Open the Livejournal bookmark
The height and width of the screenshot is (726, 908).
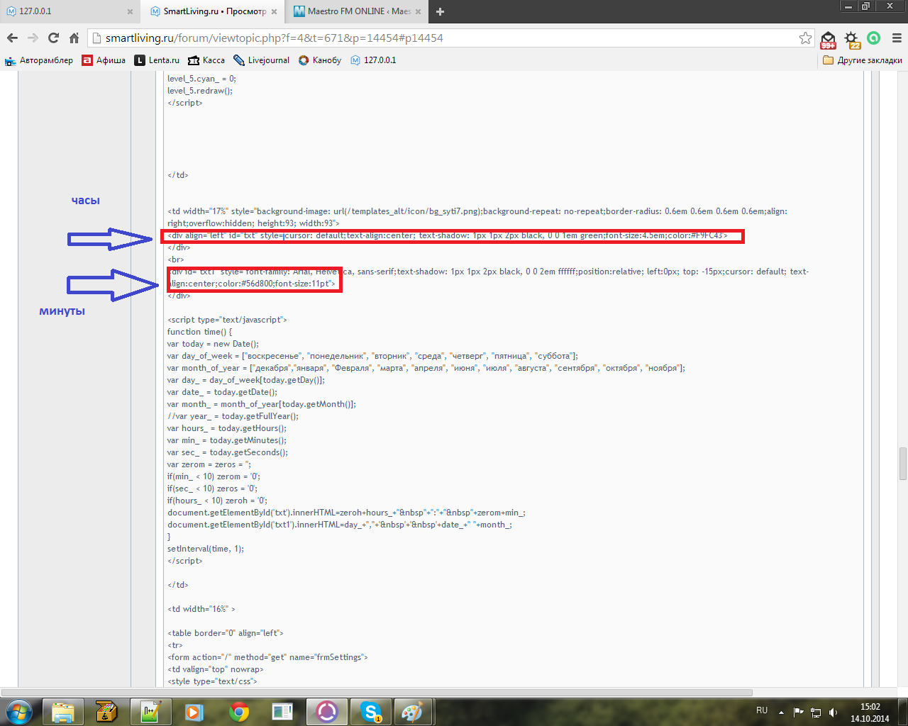click(262, 60)
